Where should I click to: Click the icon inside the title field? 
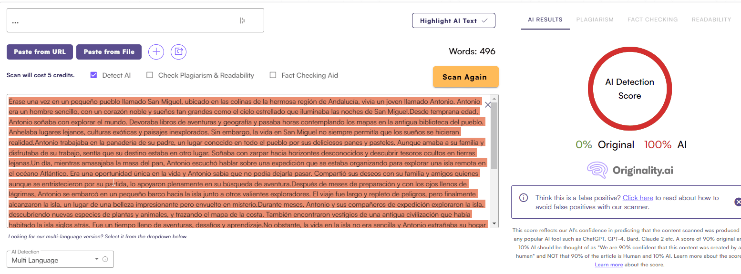(242, 20)
